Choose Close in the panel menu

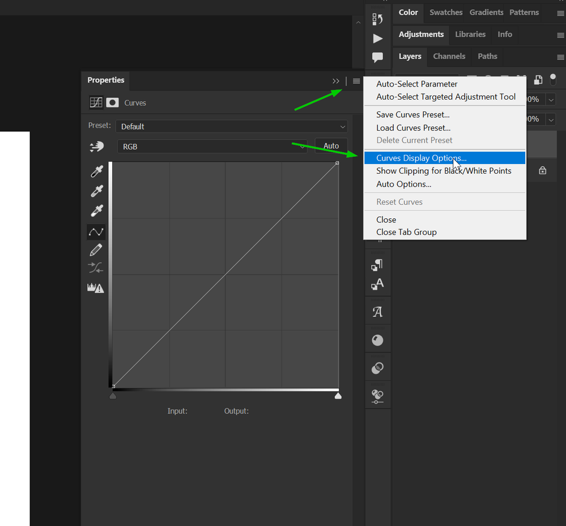(386, 220)
